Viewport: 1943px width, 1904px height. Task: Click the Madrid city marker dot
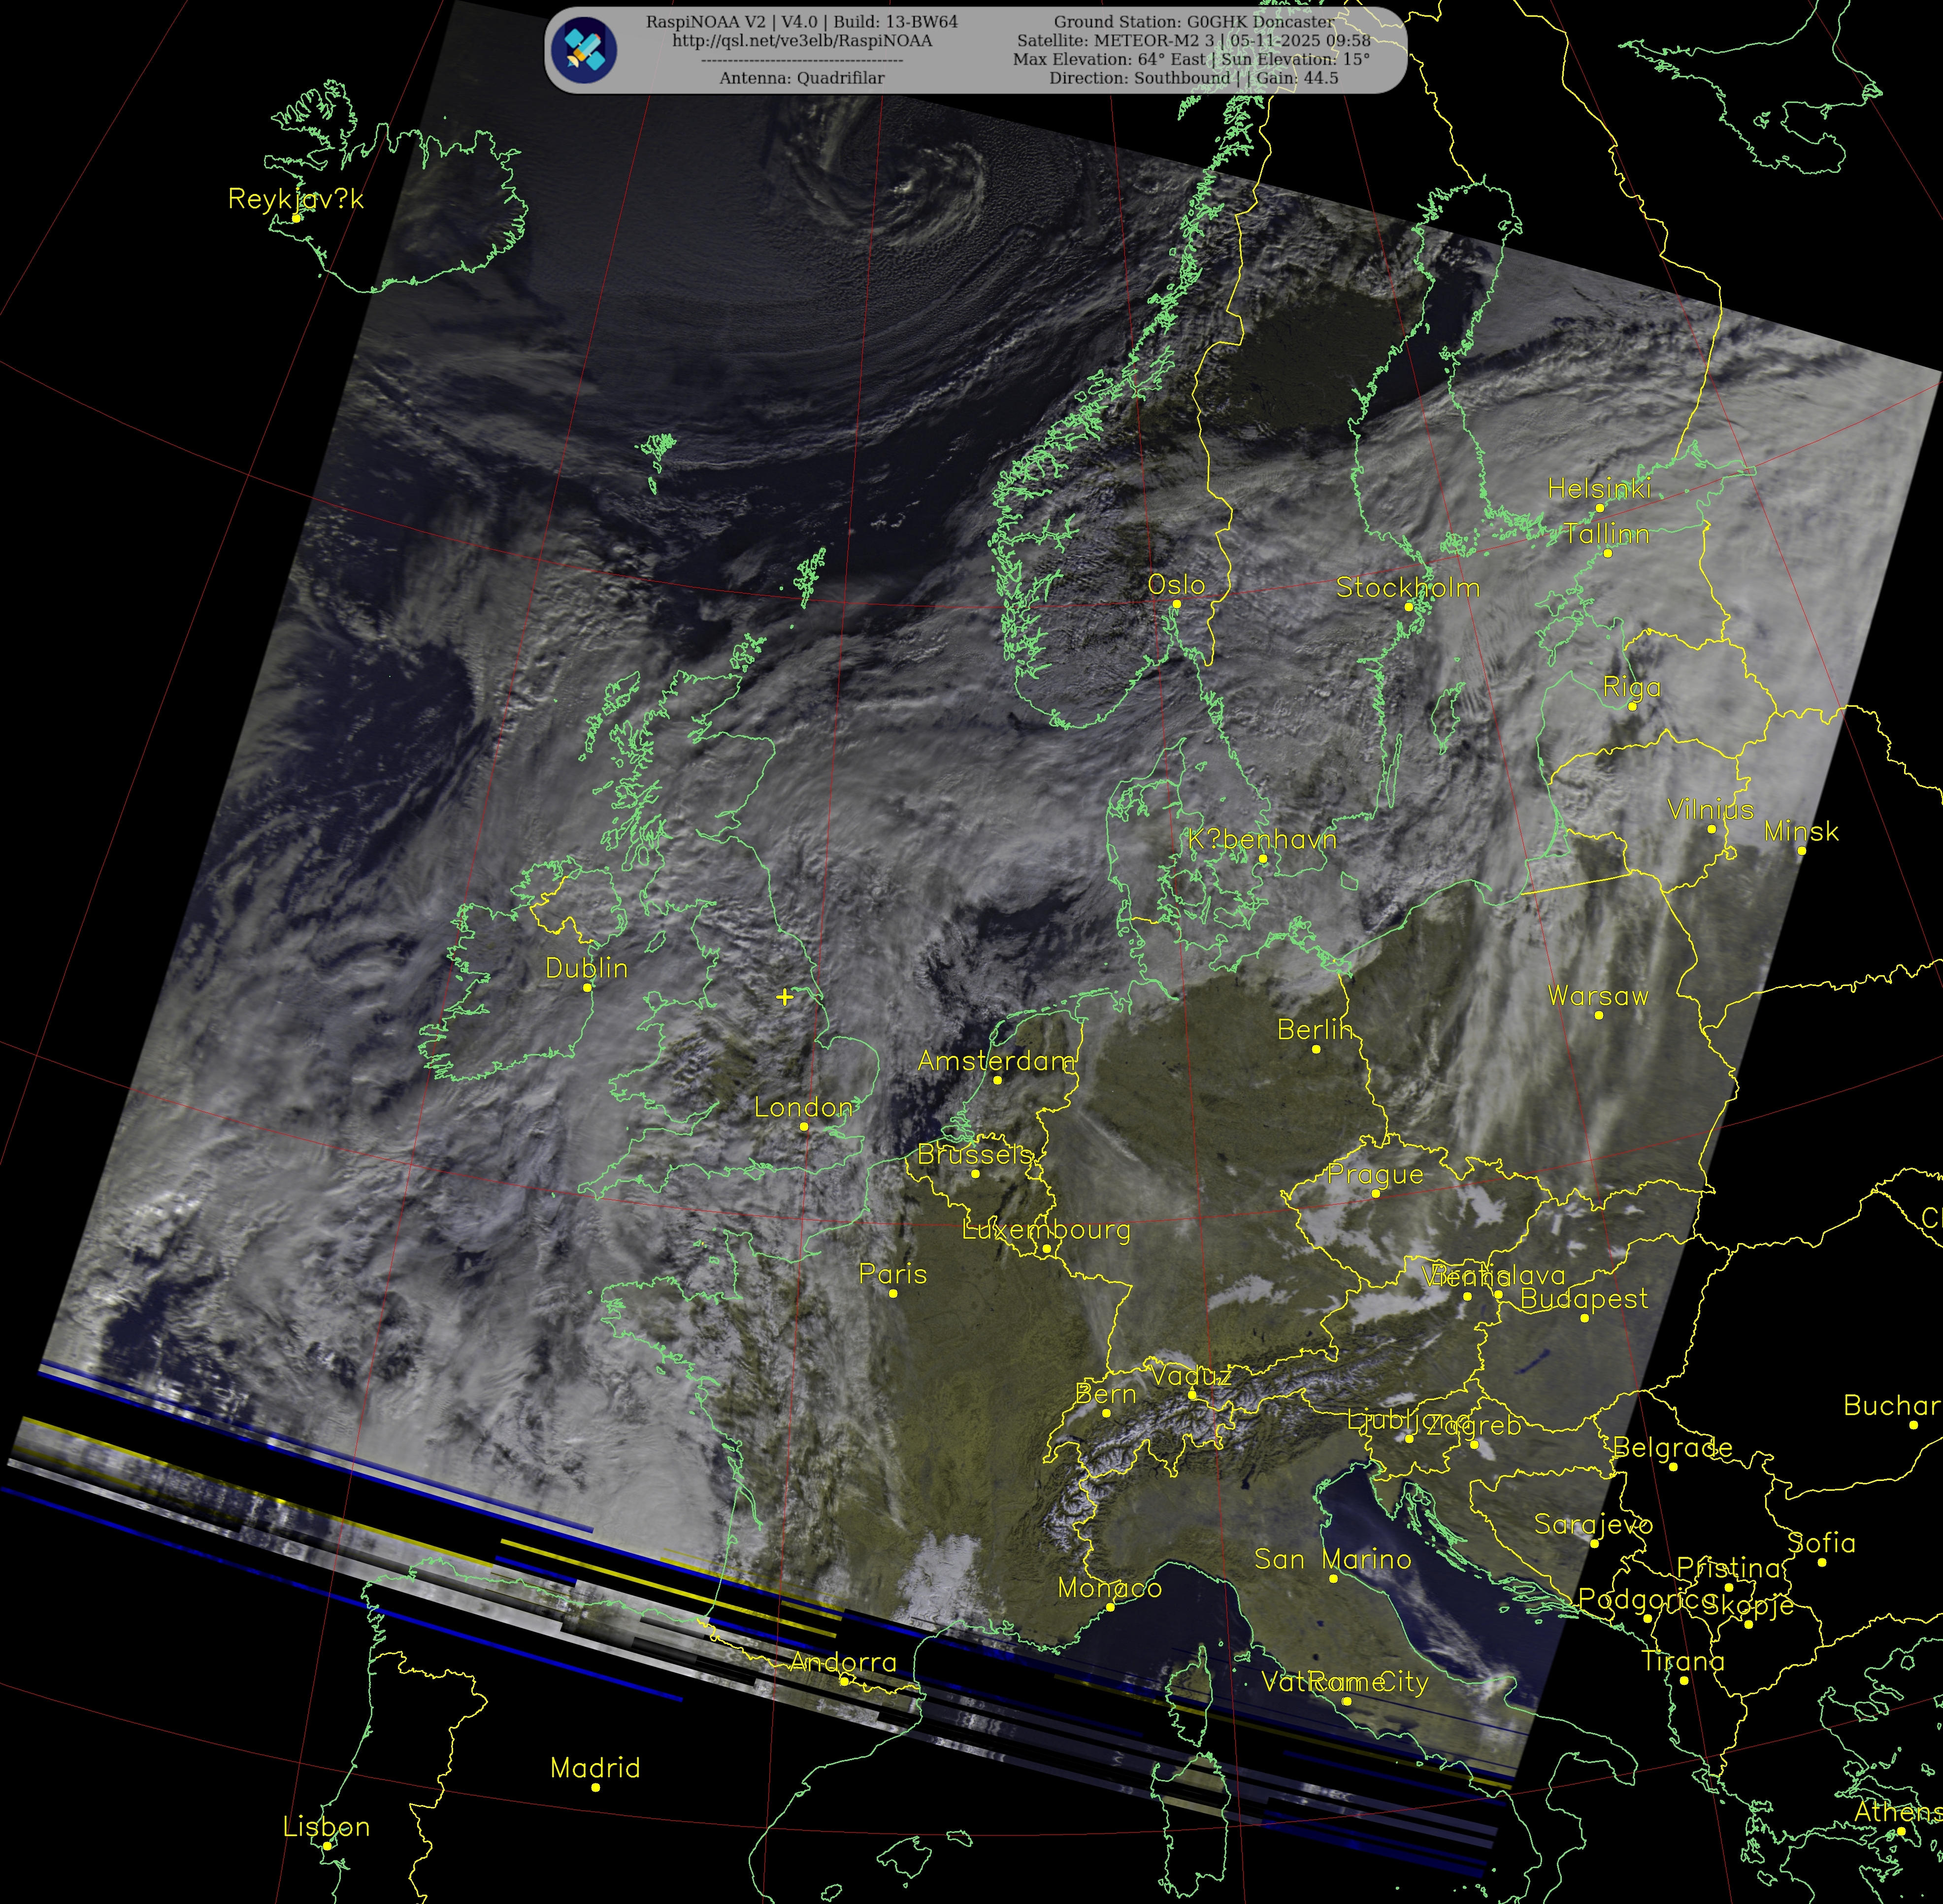[x=596, y=1787]
